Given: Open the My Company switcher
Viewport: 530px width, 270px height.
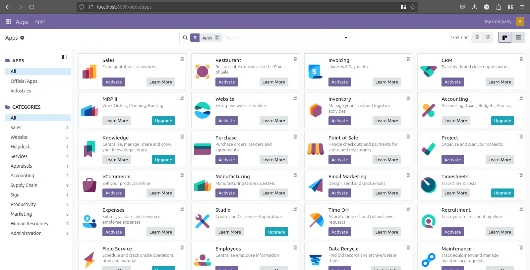Looking at the screenshot, I should coord(498,22).
